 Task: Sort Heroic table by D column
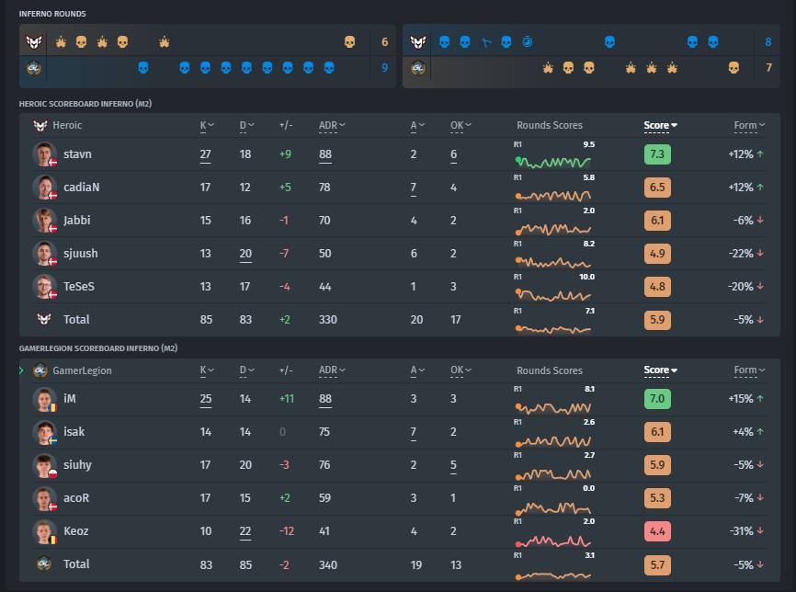246,125
